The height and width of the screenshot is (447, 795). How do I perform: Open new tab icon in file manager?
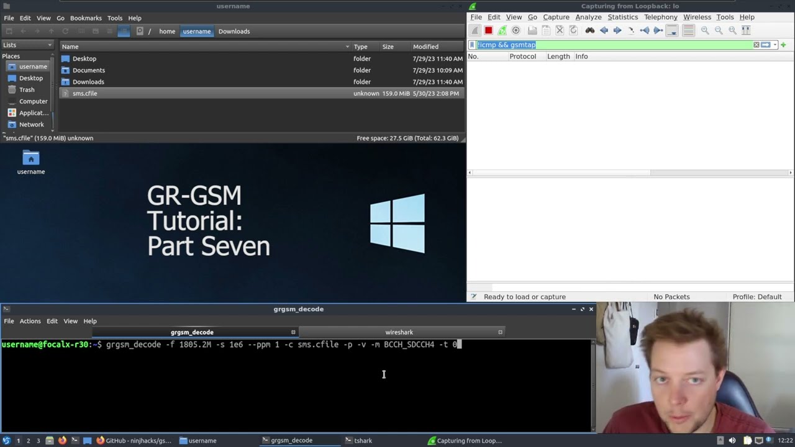pyautogui.click(x=9, y=31)
